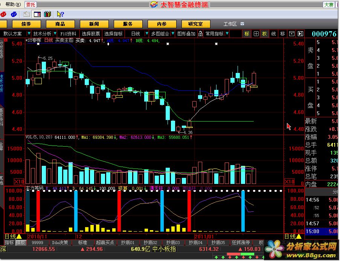Click the 技术分析 technical analysis button

pyautogui.click(x=42, y=34)
